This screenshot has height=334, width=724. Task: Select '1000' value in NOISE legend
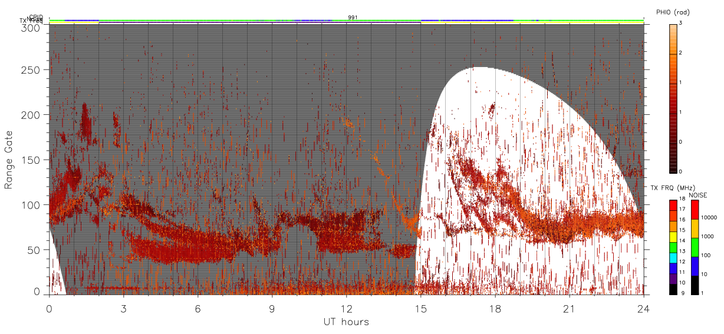pyautogui.click(x=707, y=236)
